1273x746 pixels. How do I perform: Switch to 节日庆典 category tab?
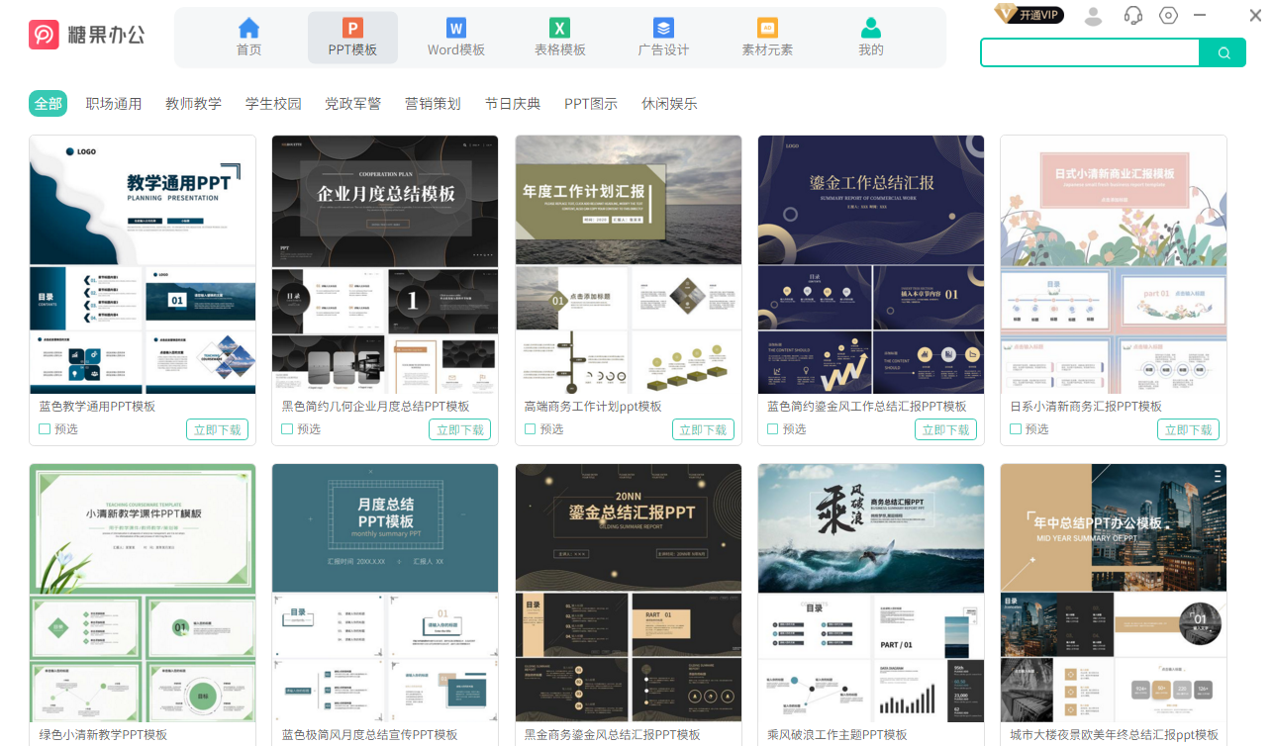[x=512, y=103]
